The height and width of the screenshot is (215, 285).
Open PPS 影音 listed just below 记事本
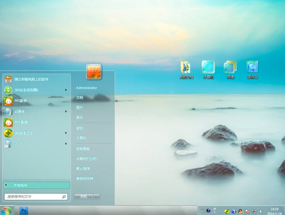[8, 122]
